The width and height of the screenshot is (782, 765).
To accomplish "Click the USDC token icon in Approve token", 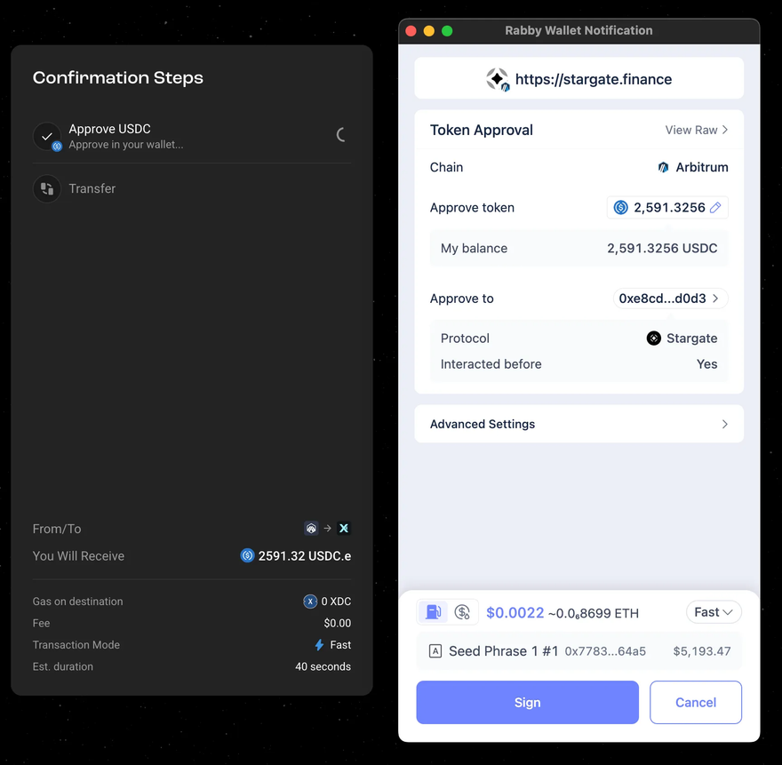I will (620, 207).
